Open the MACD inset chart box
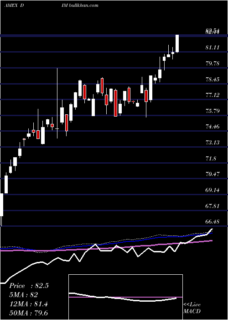 click(x=125, y=297)
